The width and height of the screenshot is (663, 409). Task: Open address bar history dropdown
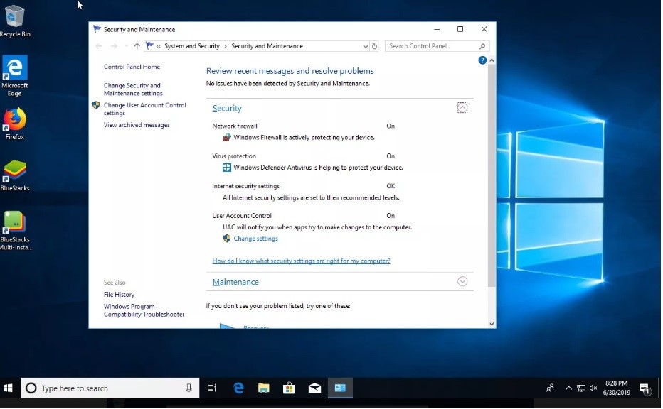(366, 46)
